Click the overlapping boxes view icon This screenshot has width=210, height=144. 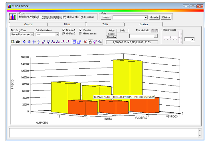coord(79,42)
